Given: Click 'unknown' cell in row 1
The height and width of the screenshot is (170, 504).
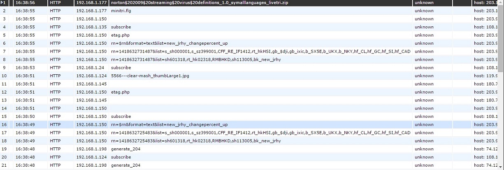Looking at the screenshot, I should (424, 2).
